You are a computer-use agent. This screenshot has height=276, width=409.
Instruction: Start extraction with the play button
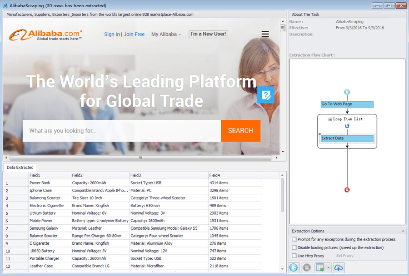click(x=294, y=268)
